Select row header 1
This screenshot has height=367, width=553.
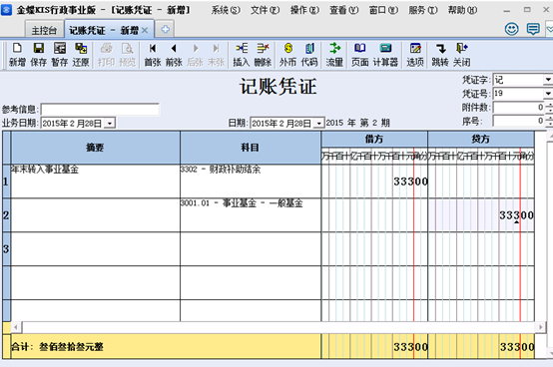(x=6, y=182)
